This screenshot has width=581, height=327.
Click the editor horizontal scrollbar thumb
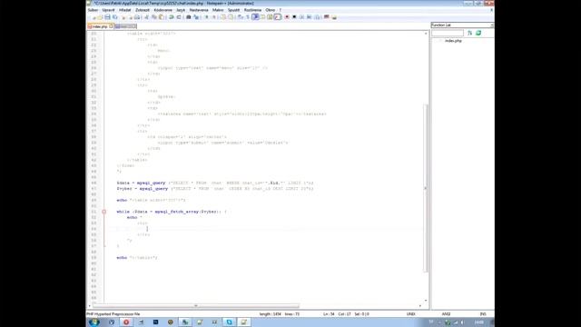196,306
